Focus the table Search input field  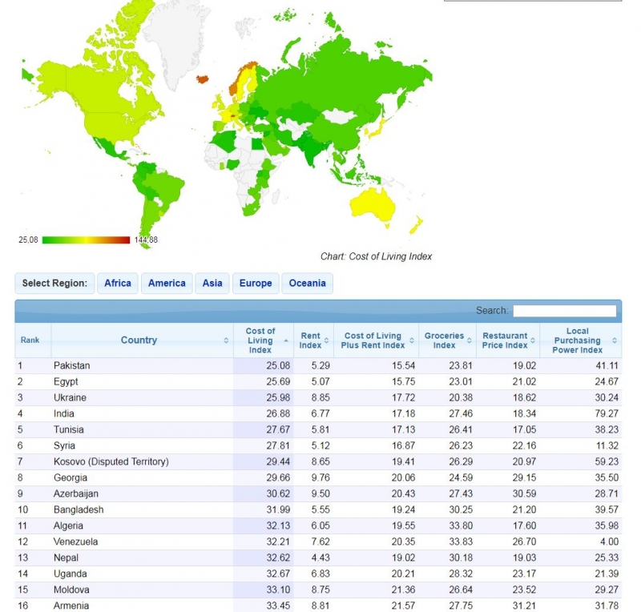(565, 311)
